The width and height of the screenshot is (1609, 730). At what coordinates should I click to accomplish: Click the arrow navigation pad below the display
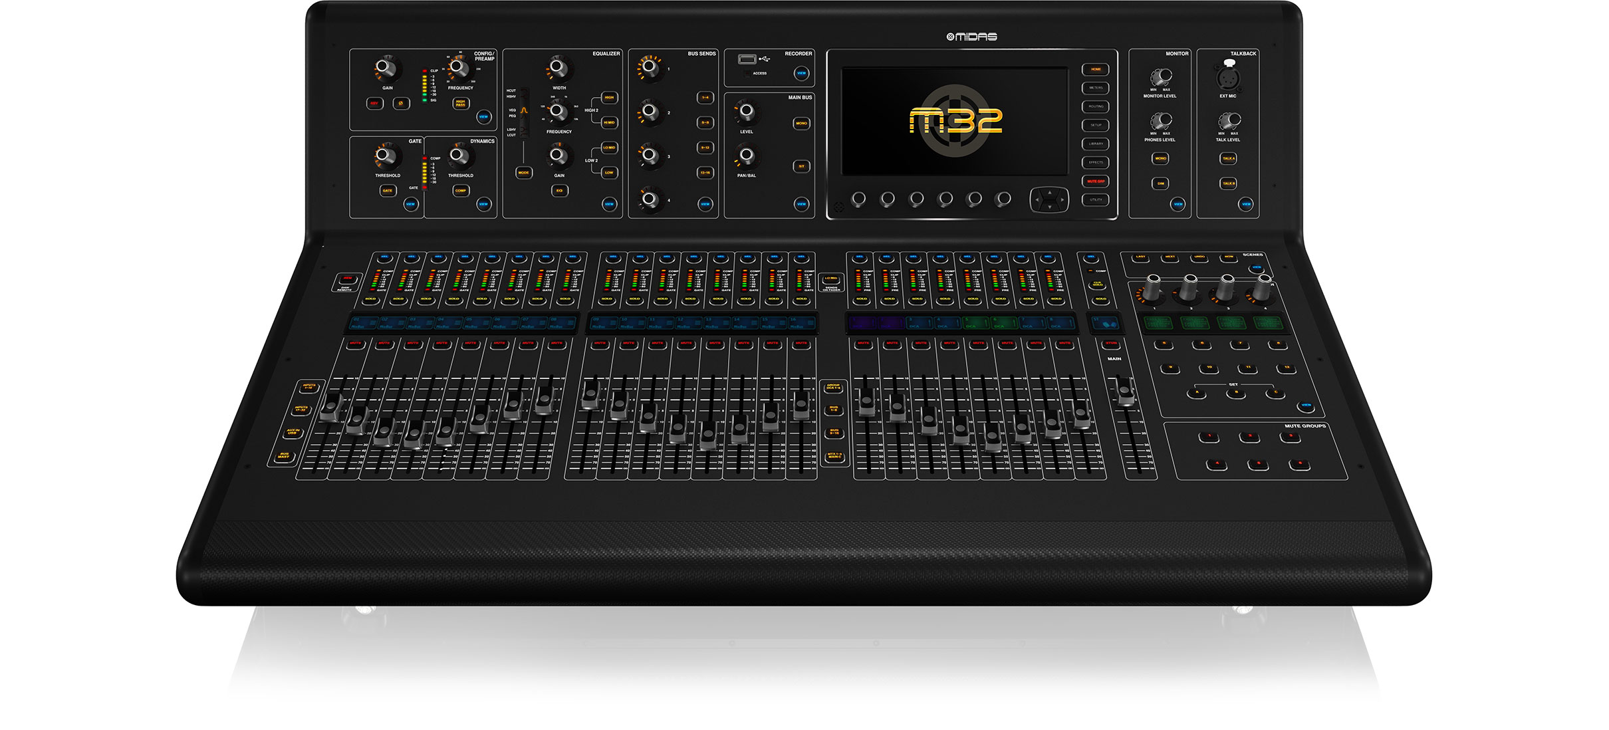point(1049,199)
